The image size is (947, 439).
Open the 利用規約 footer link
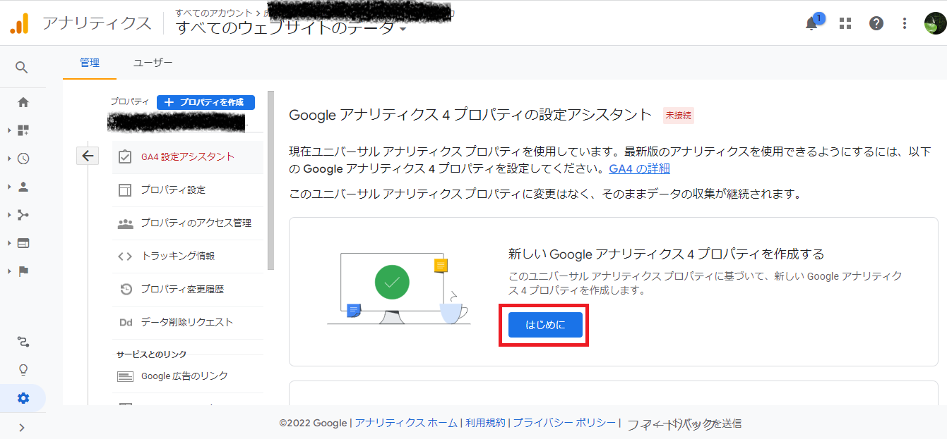(485, 423)
